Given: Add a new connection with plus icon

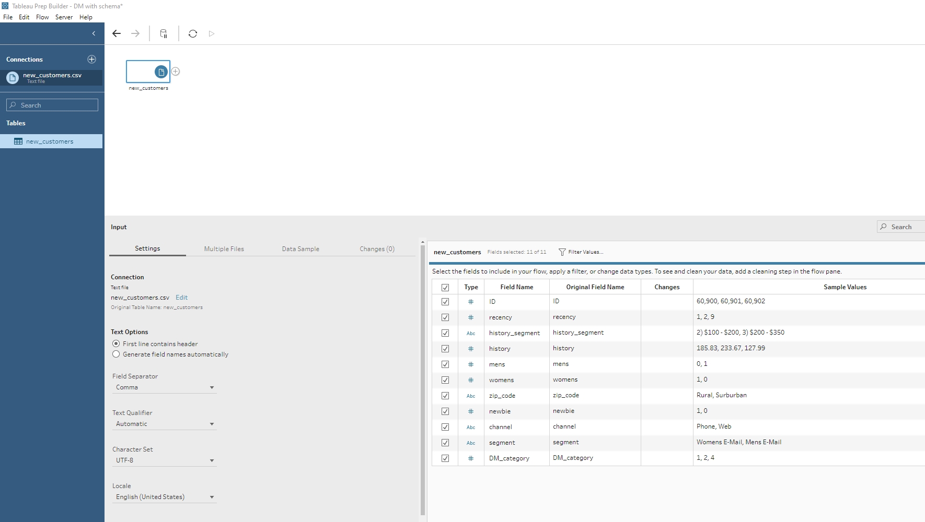Looking at the screenshot, I should click(x=92, y=59).
